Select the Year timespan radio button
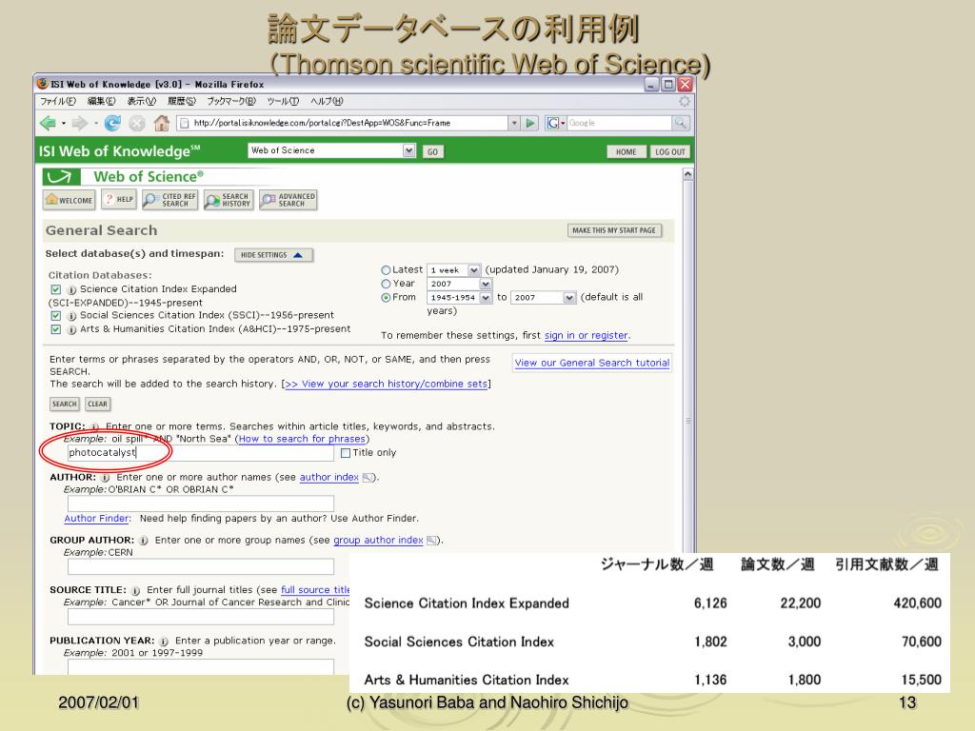This screenshot has width=975, height=731. tap(386, 284)
